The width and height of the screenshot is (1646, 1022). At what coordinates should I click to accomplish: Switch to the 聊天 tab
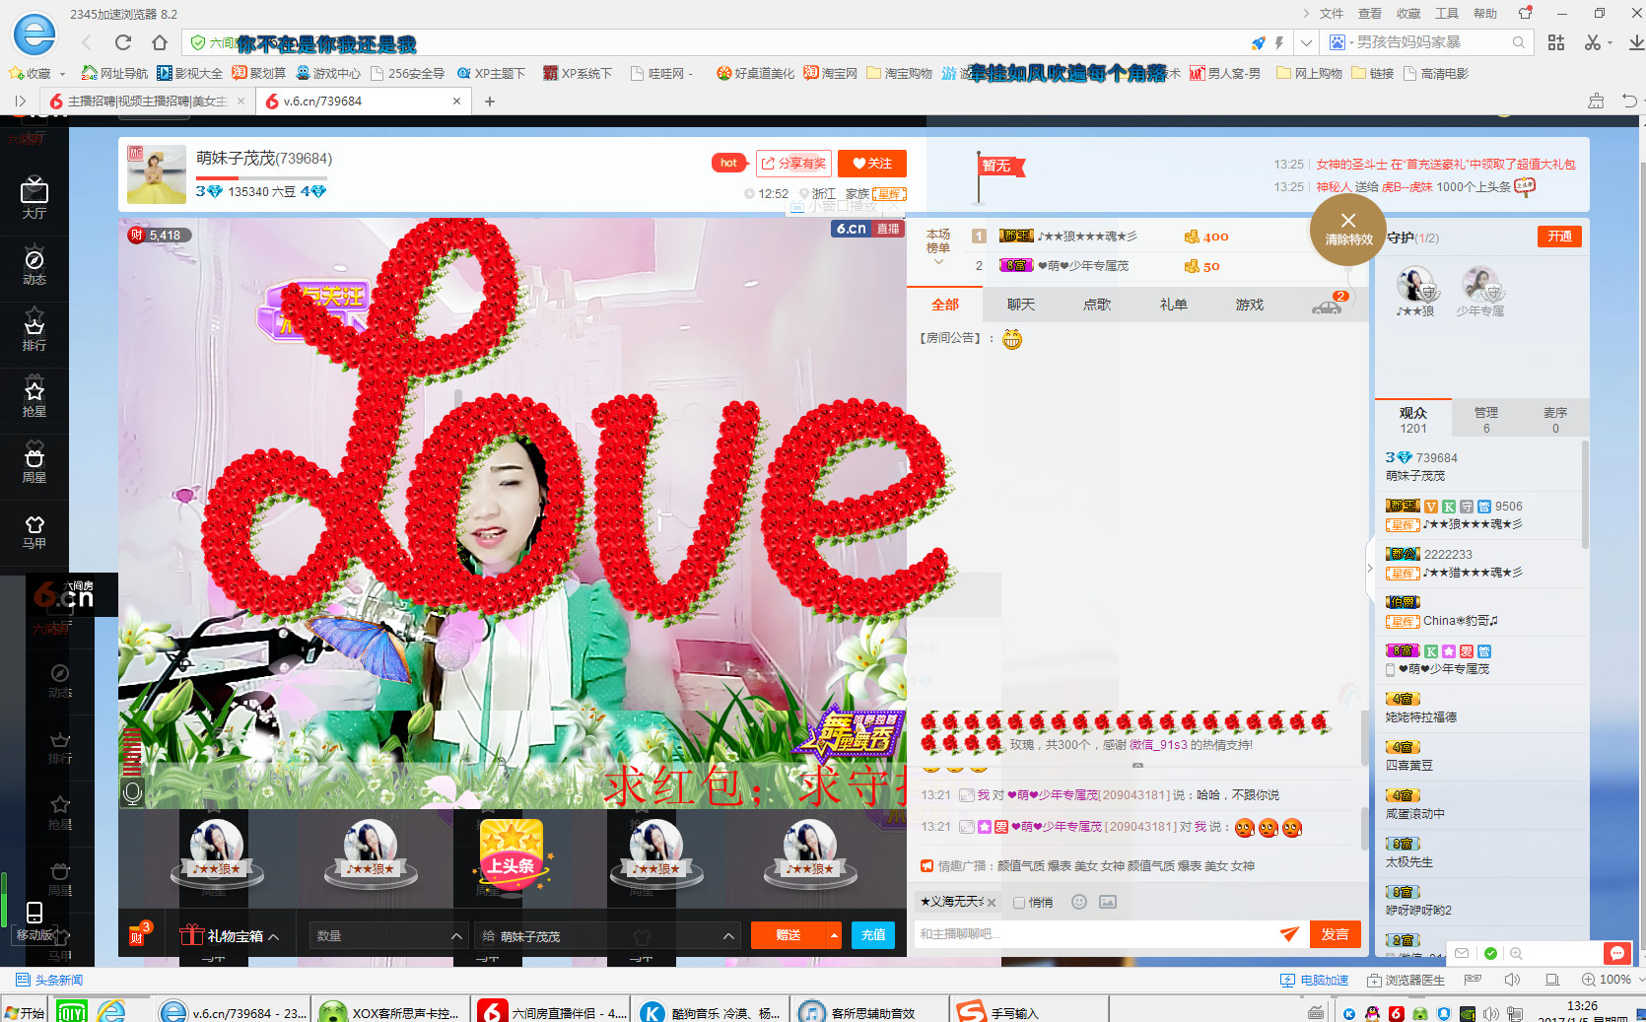click(1021, 305)
